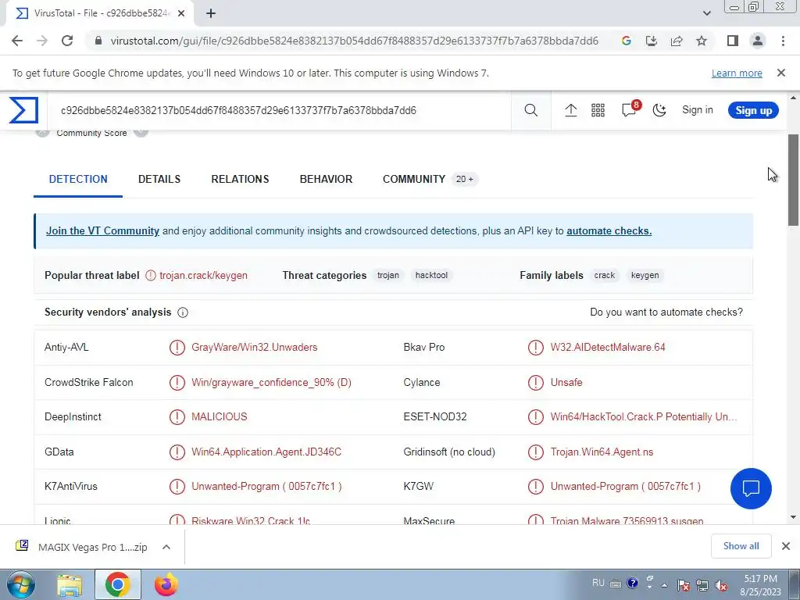
Task: Open the Chrome profile icon
Action: click(758, 41)
